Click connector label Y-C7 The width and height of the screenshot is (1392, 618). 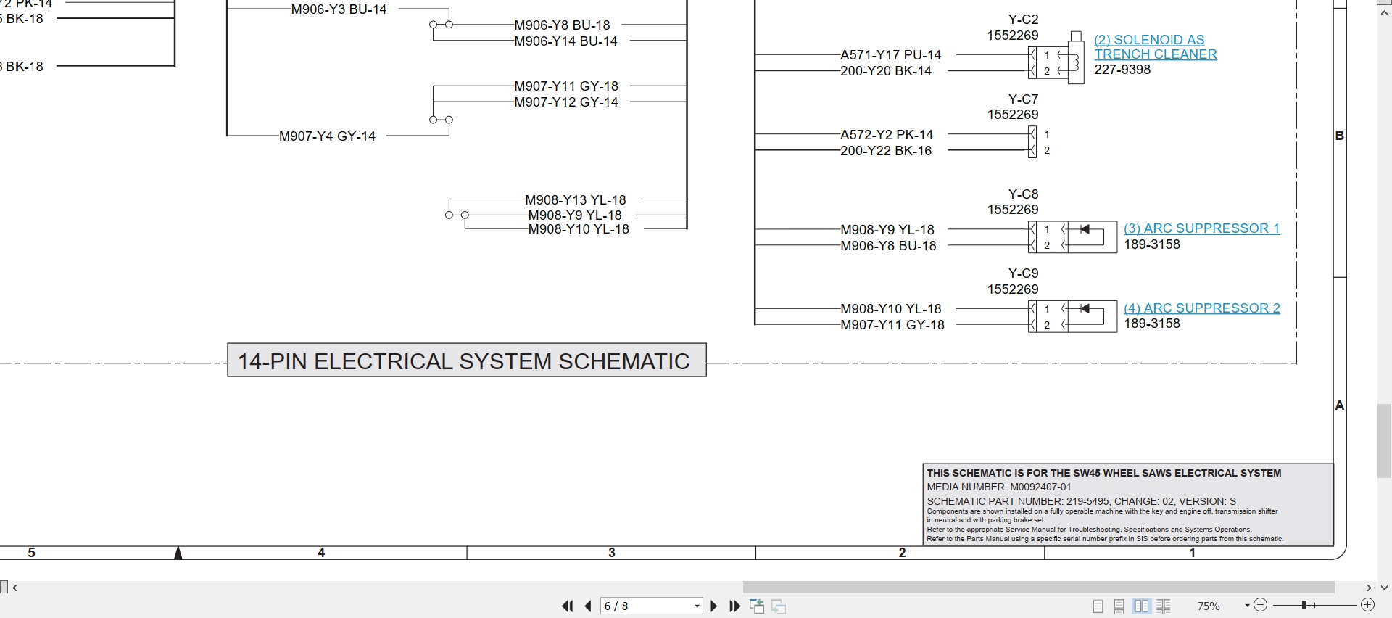pyautogui.click(x=1023, y=99)
